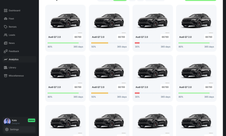Open the Analytics menu item
The height and width of the screenshot is (136, 226).
click(14, 59)
